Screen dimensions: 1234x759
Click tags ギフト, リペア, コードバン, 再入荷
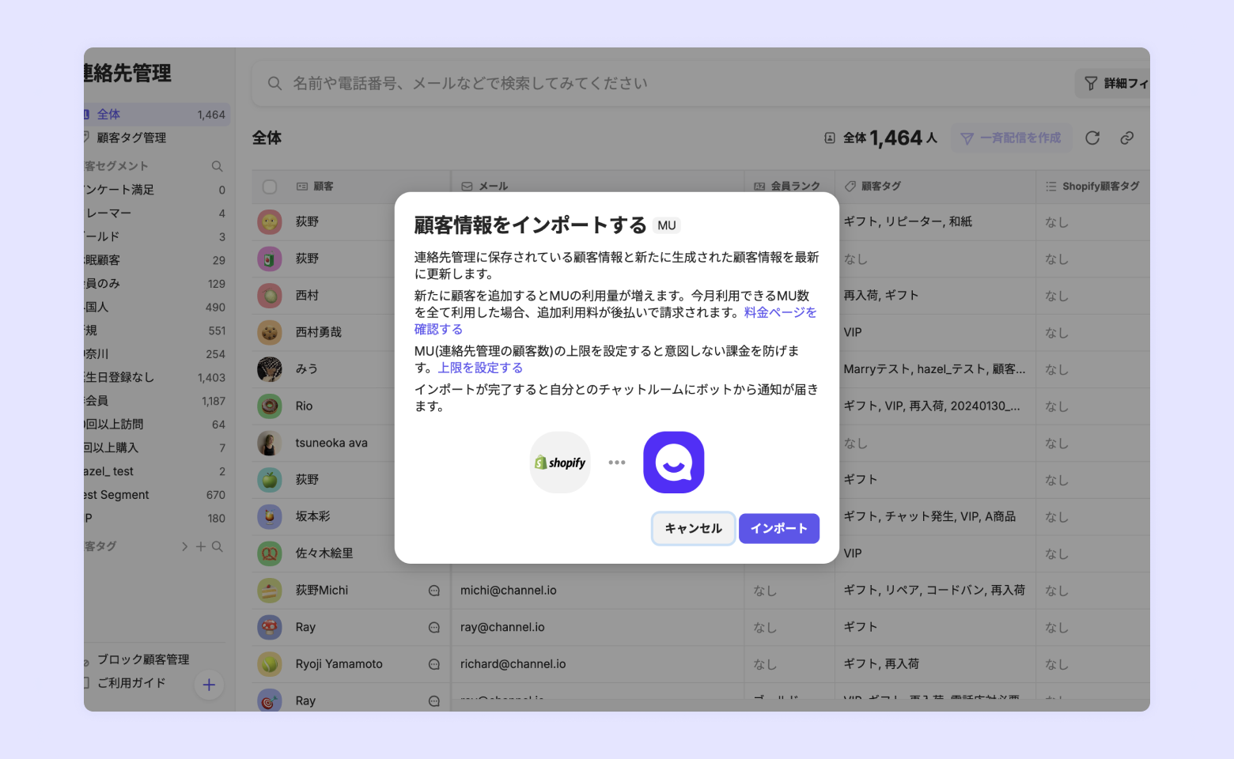point(934,591)
